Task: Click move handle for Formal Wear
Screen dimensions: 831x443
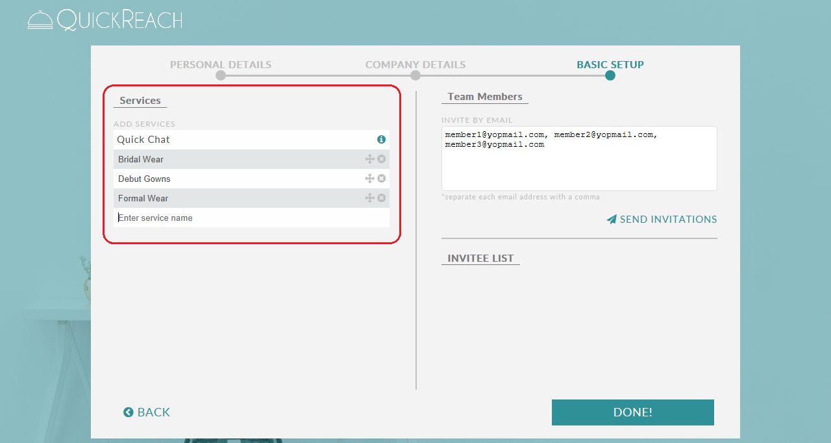Action: point(369,198)
